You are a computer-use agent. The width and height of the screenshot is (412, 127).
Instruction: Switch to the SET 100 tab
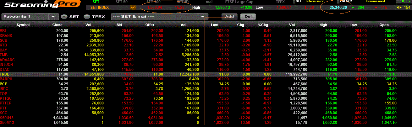[x=153, y=2]
